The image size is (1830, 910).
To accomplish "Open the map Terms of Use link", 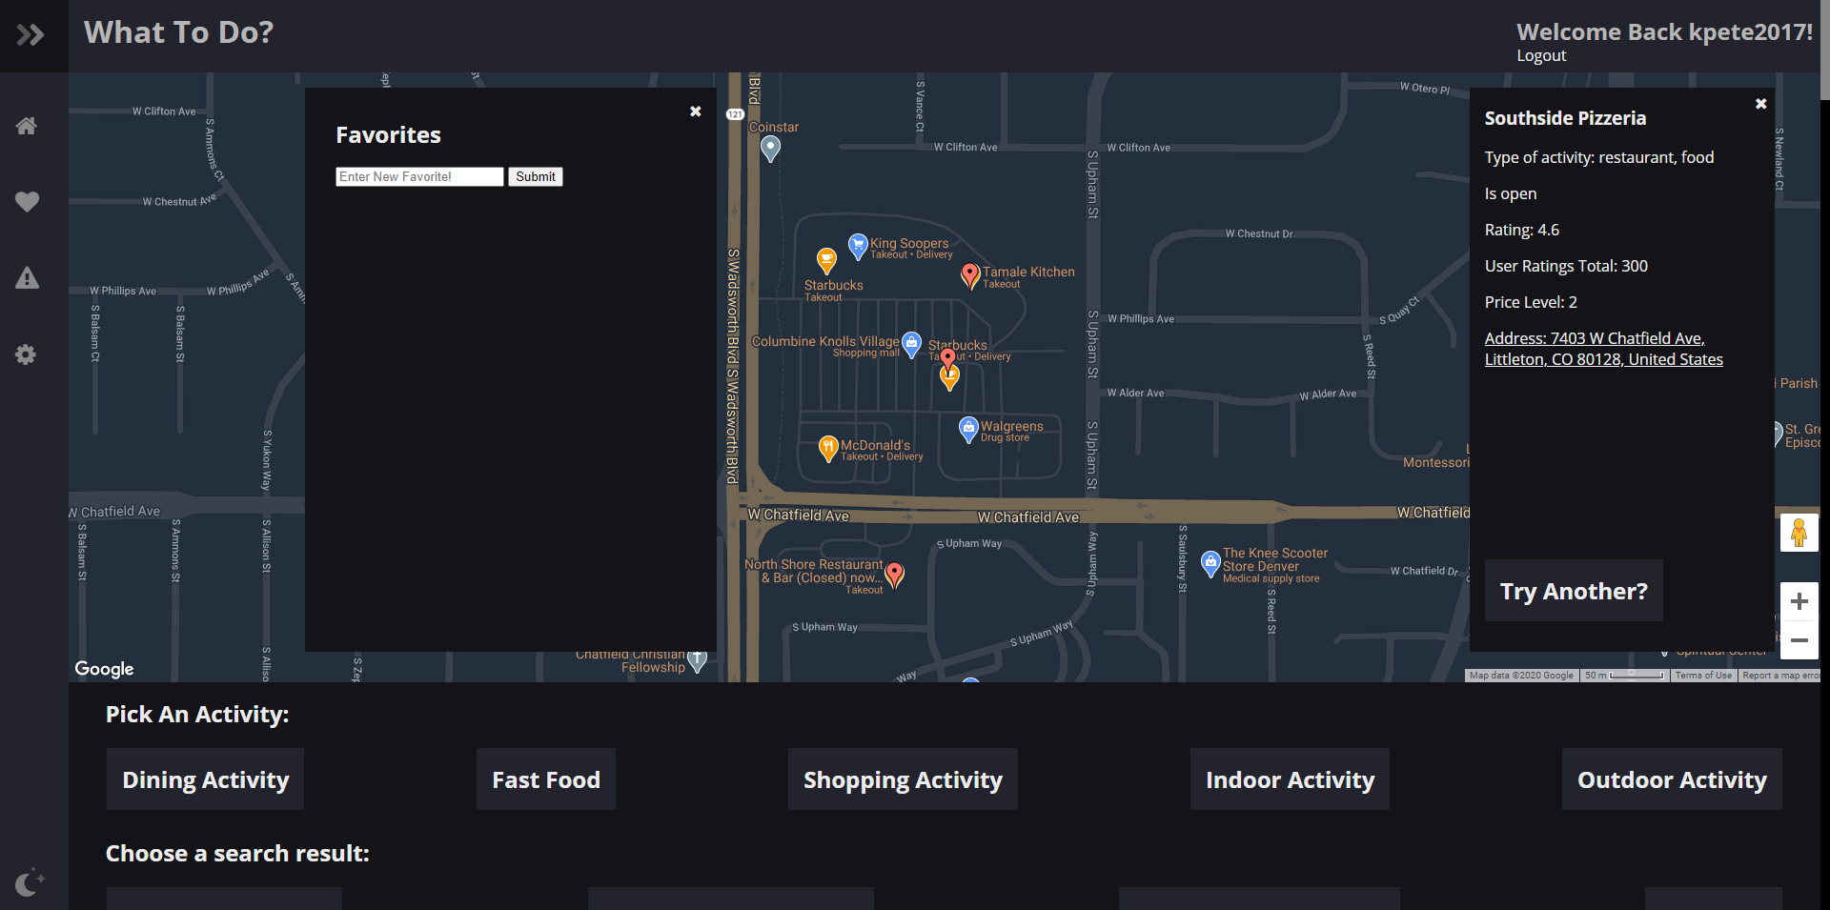I will click(1703, 676).
